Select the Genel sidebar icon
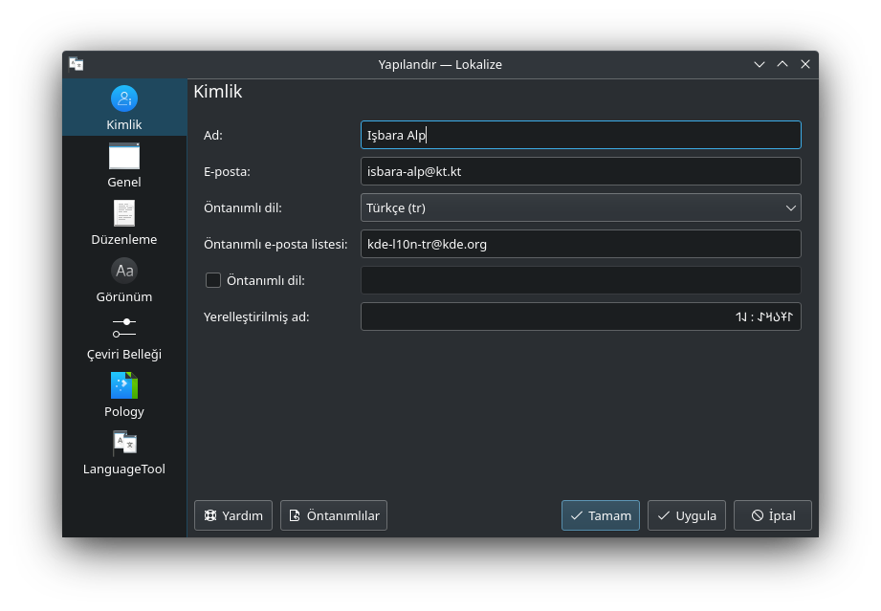The height and width of the screenshot is (611, 881). [x=124, y=164]
